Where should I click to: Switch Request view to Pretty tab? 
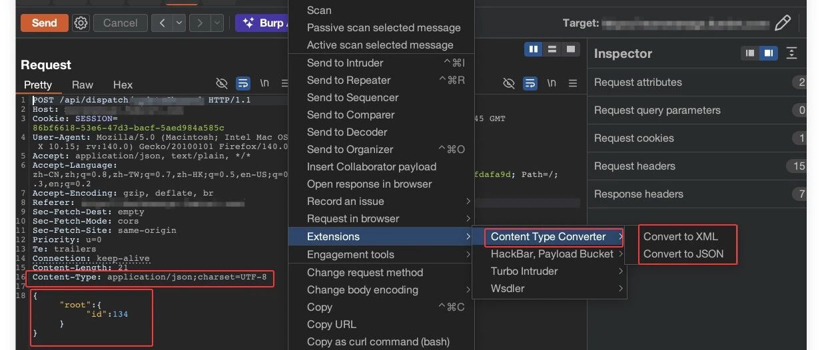(x=38, y=85)
